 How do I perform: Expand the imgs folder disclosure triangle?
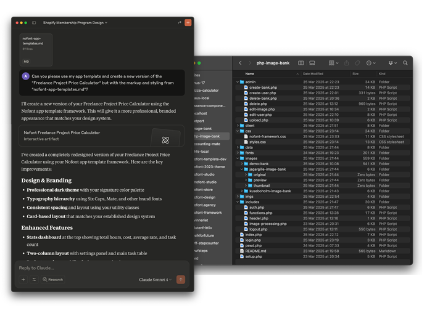point(238,197)
